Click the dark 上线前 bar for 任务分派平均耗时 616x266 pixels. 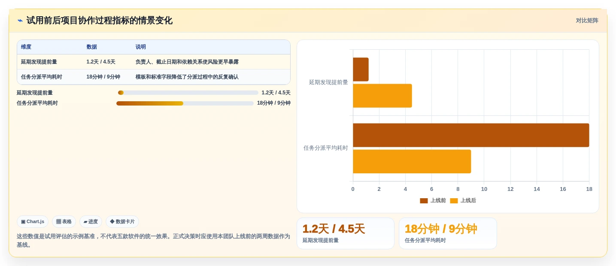coord(471,135)
